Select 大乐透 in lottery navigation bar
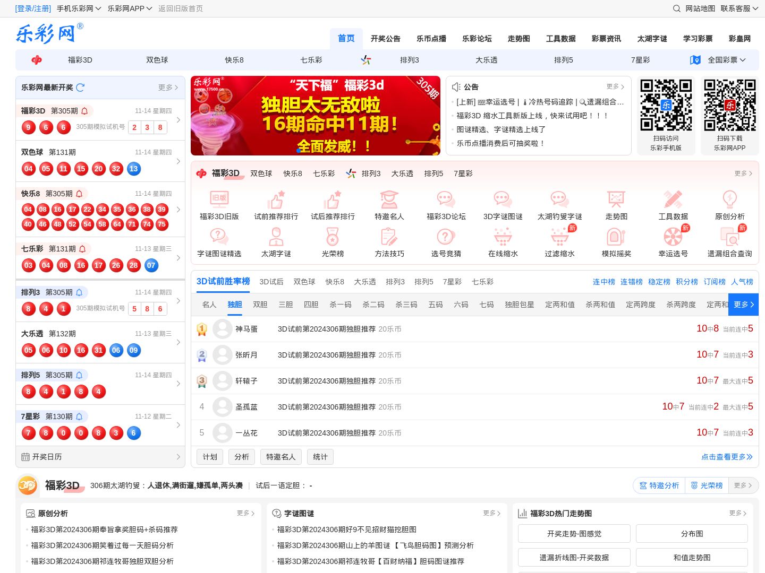This screenshot has height=573, width=765. tap(487, 60)
